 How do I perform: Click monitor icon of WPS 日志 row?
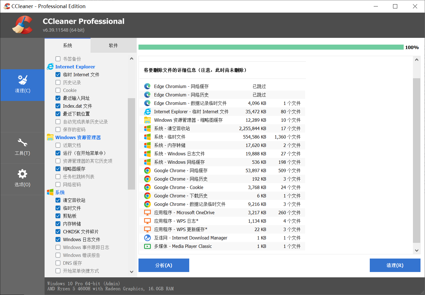[x=147, y=221]
